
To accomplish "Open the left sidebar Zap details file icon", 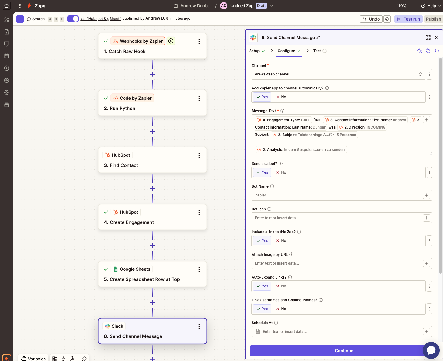I will click(x=7, y=32).
